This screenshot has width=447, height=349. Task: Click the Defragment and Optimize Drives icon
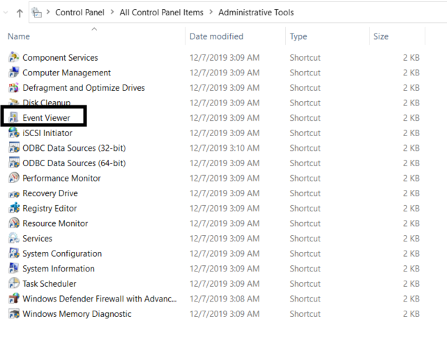(14, 88)
